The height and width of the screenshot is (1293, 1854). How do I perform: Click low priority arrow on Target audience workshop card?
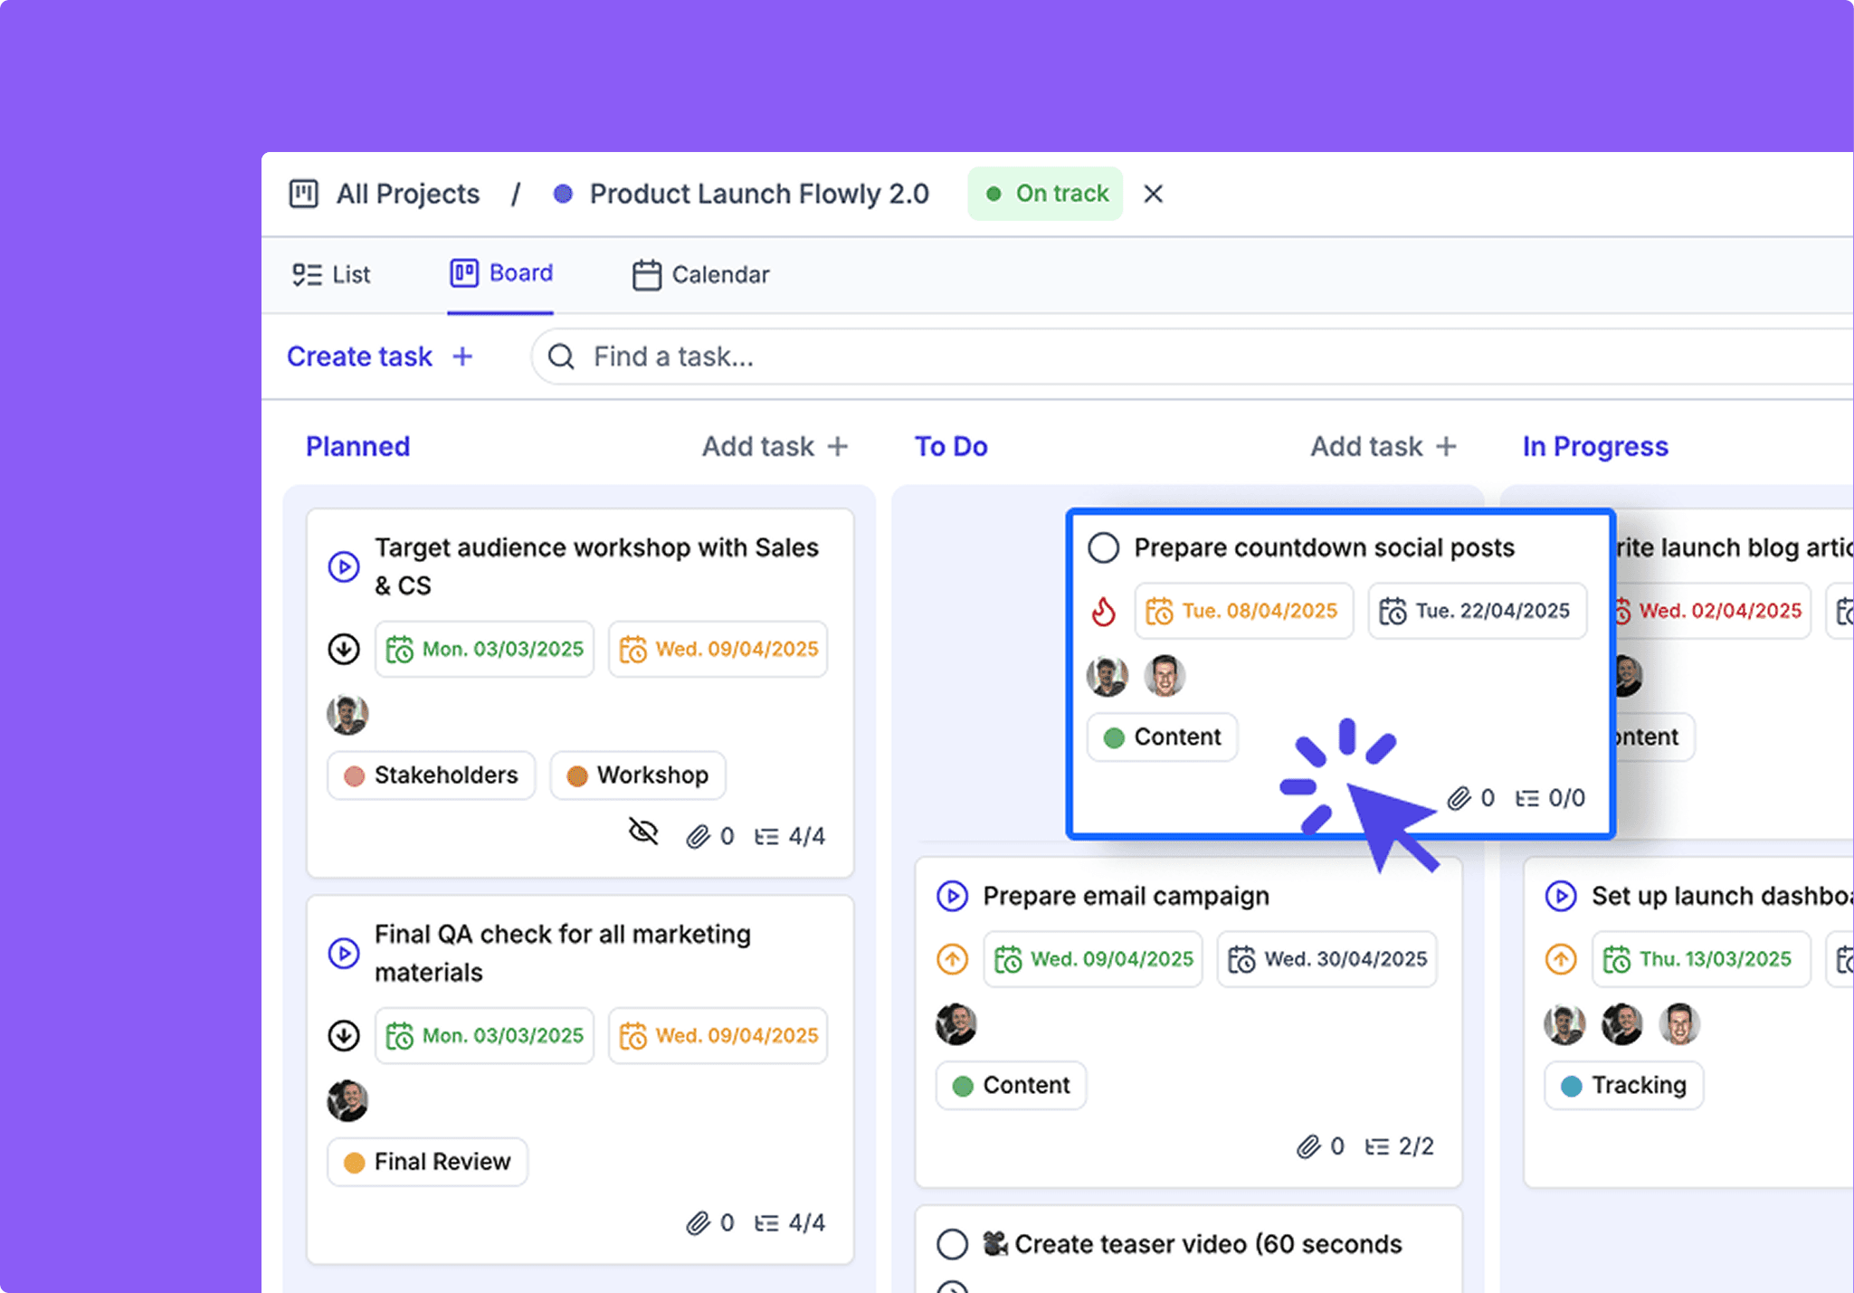click(344, 649)
